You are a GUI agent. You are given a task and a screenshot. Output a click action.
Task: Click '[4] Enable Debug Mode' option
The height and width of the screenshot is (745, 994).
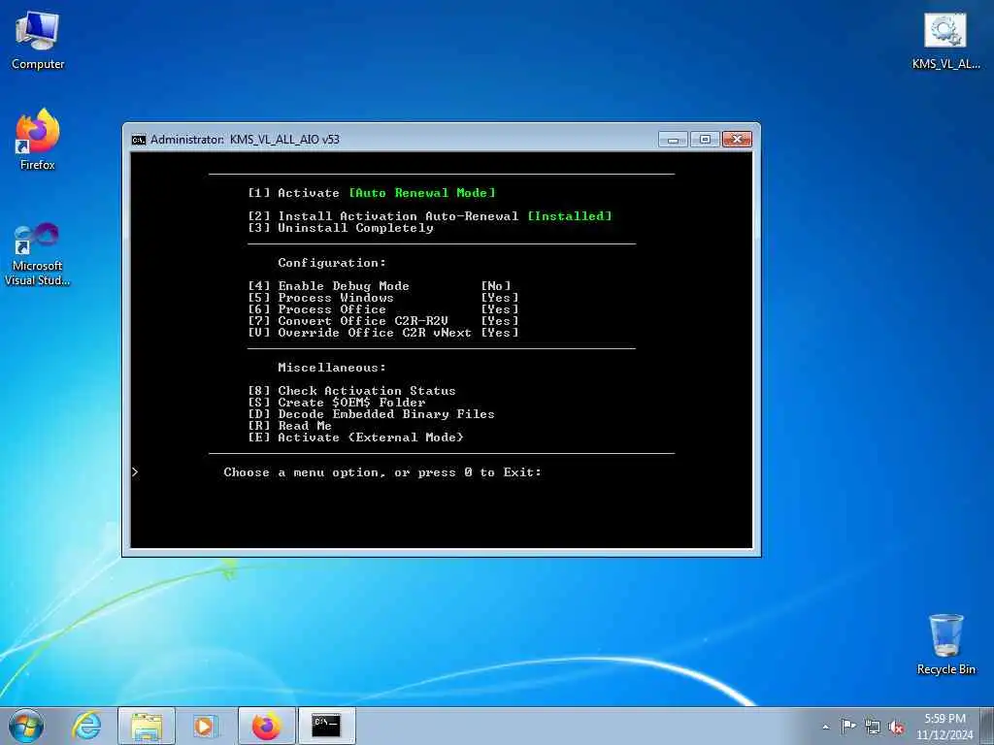(x=328, y=286)
